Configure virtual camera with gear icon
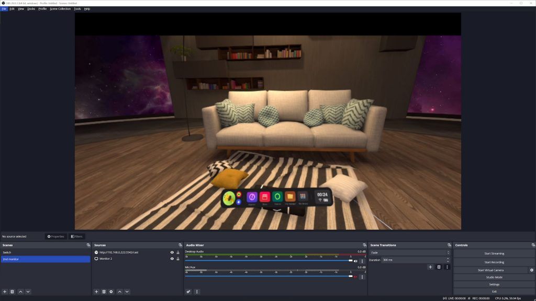Viewport: 536px width, 301px height. 532,270
